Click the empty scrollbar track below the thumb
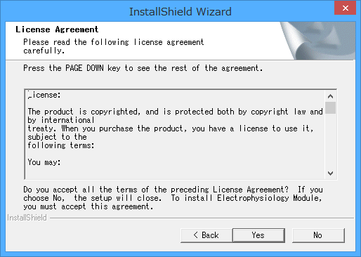Image resolution: width=361 pixels, height=257 pixels. pos(330,141)
